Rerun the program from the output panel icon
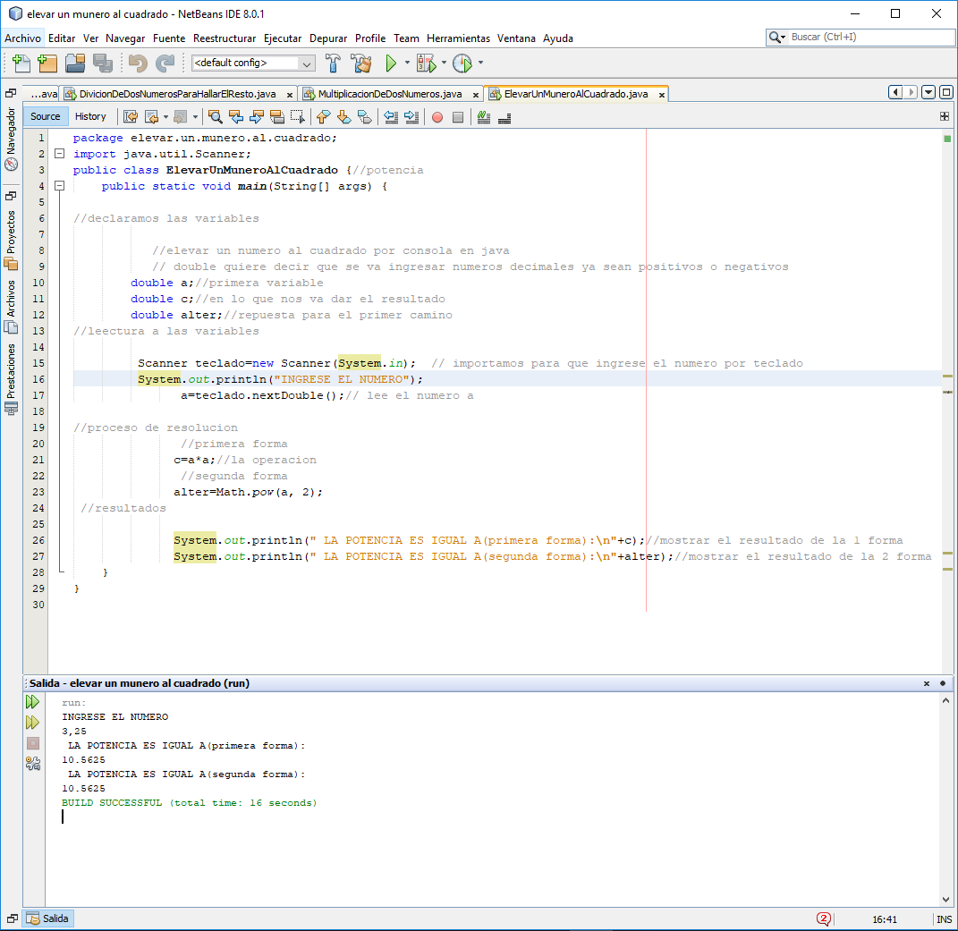This screenshot has height=931, width=958. (33, 701)
